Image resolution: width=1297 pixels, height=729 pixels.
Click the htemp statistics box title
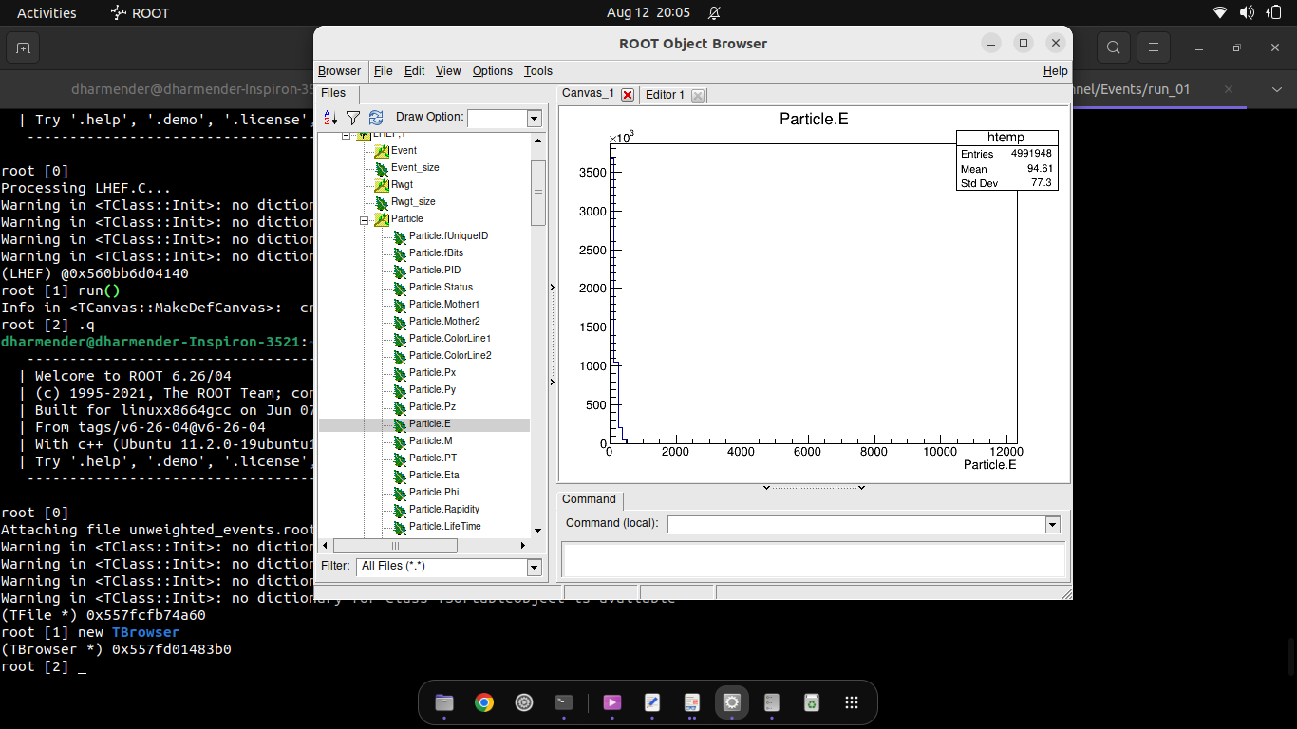tap(1006, 138)
